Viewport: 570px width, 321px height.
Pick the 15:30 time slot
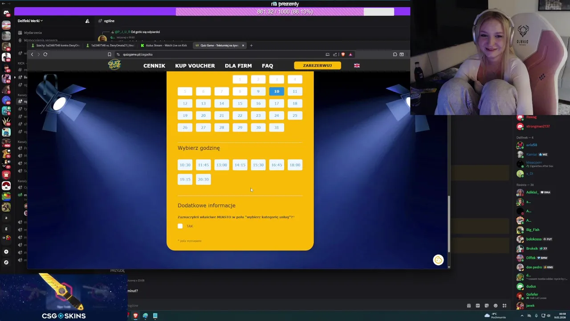pyautogui.click(x=258, y=165)
